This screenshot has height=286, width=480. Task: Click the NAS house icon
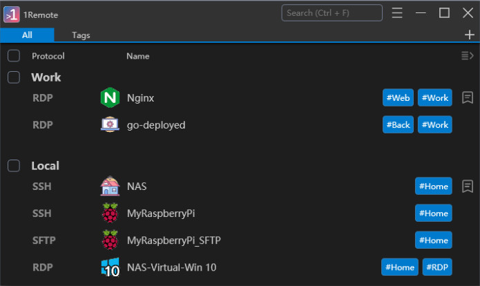[110, 186]
